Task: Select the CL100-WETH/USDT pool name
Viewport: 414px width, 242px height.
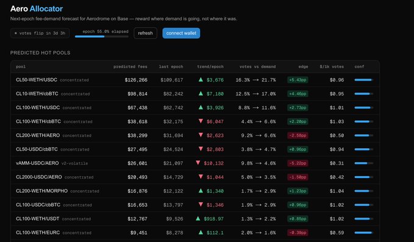Action: [x=37, y=218]
